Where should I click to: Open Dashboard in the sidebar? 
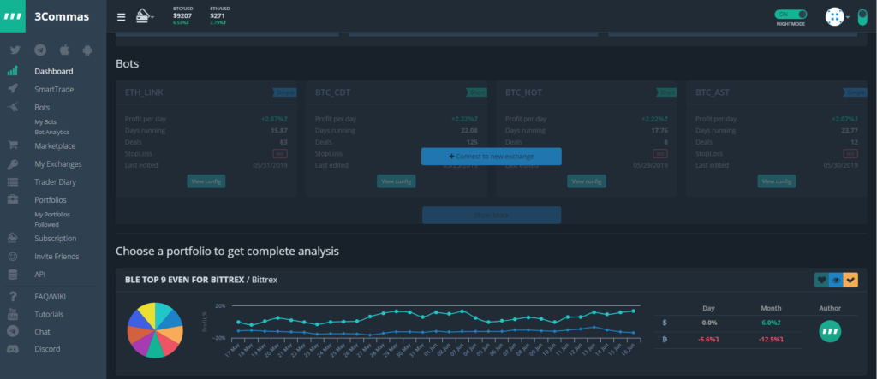(x=54, y=71)
